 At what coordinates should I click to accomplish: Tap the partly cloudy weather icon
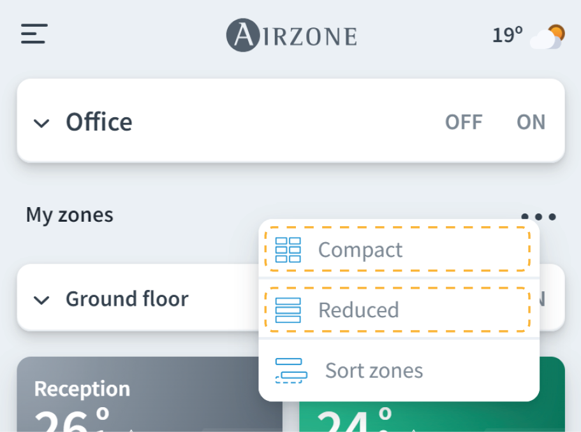548,36
